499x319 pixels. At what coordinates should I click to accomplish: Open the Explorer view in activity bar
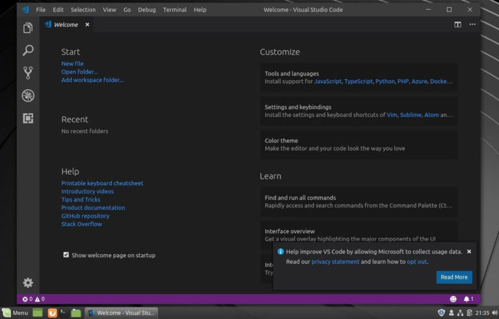click(x=28, y=28)
